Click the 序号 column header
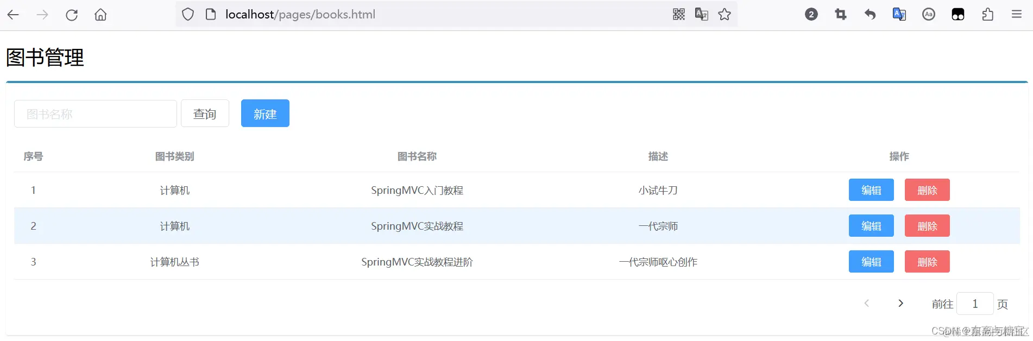The height and width of the screenshot is (341, 1033). 33,156
